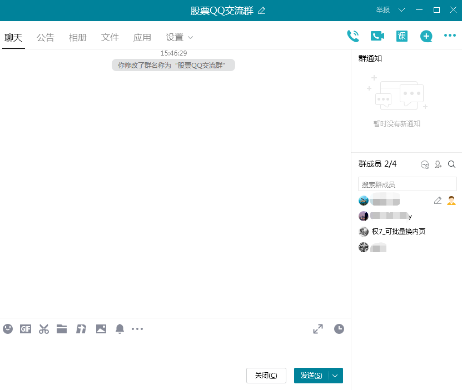Click the 群通知 header
462x390 pixels.
click(x=370, y=58)
